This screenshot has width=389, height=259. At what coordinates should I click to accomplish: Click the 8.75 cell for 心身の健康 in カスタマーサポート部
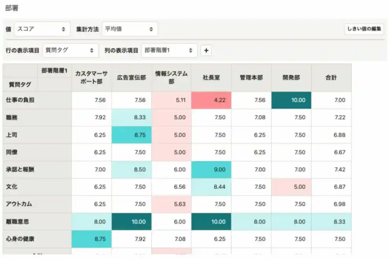click(x=91, y=239)
